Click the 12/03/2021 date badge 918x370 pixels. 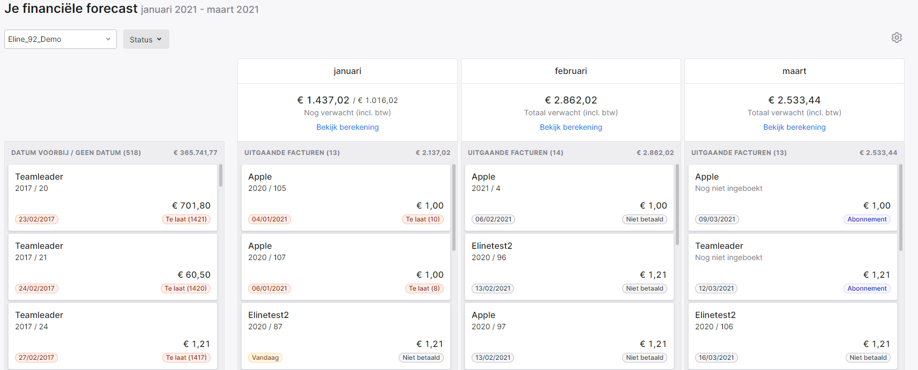[716, 288]
